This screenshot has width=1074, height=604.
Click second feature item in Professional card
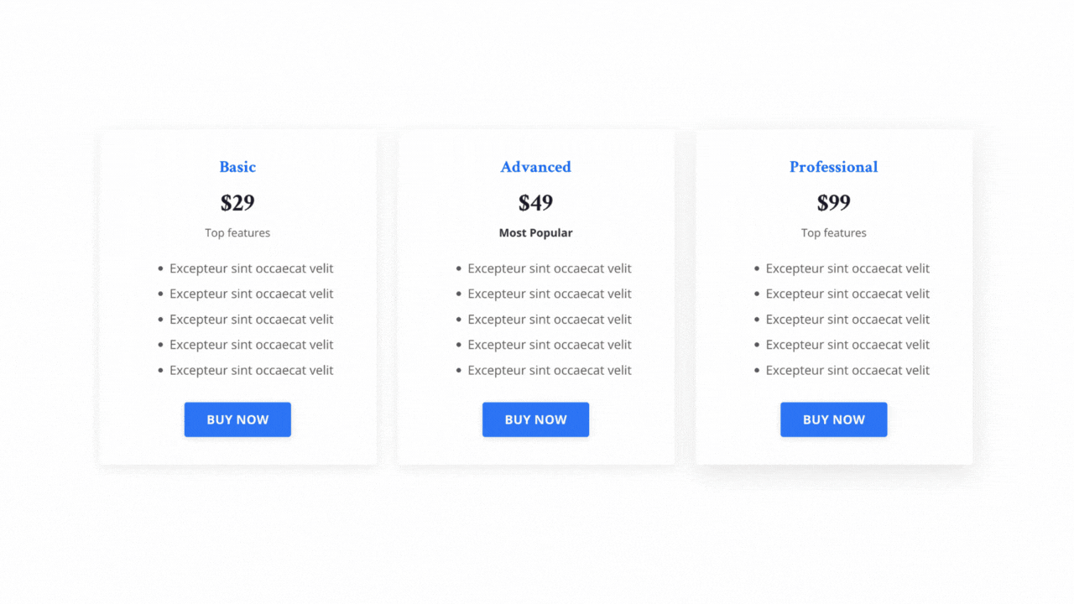click(x=847, y=294)
